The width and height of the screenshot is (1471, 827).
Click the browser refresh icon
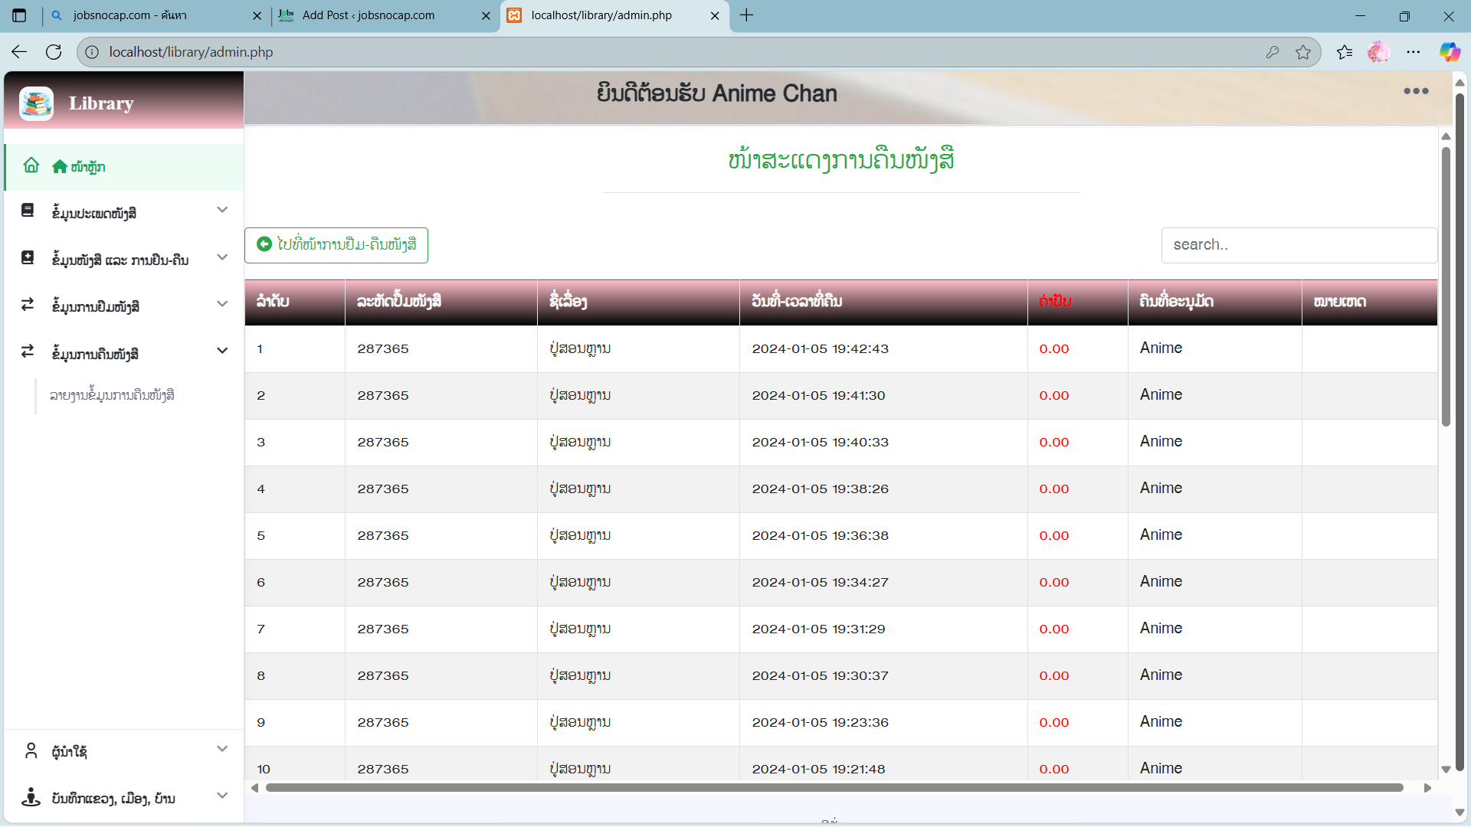[54, 52]
